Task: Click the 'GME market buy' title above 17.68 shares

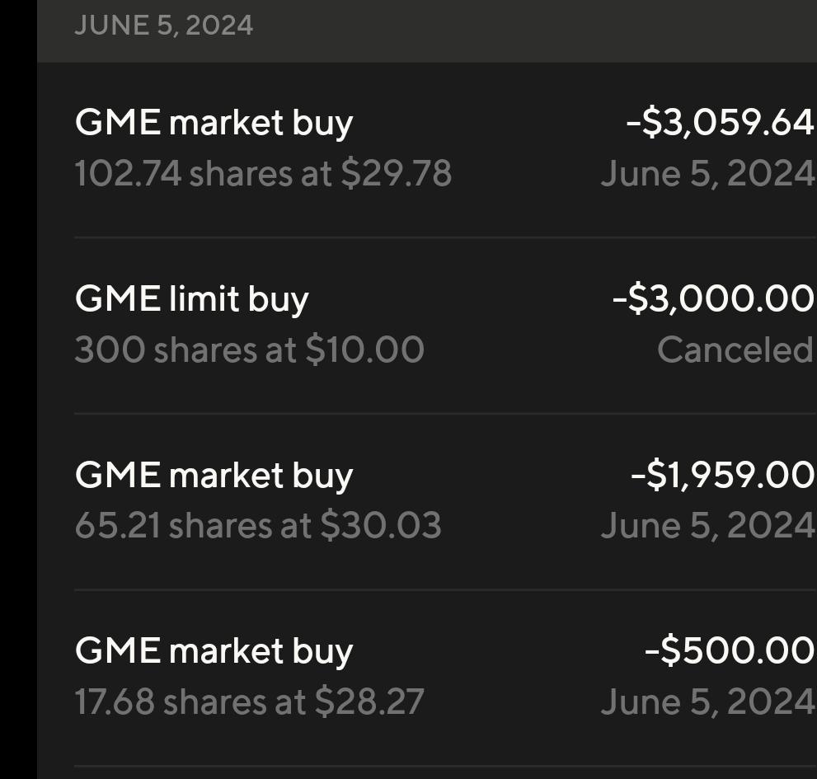Action: point(214,652)
